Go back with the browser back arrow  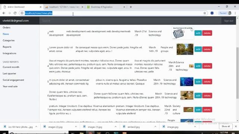click(4, 13)
